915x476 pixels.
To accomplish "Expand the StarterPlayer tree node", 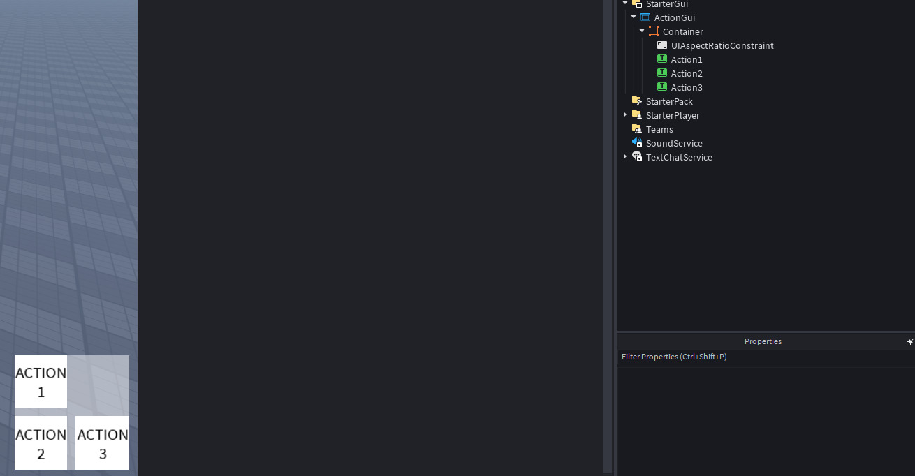I will [x=625, y=115].
